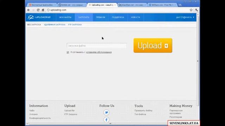Open the НОВОСТИ menu item
The height and width of the screenshot is (126, 225).
pos(135,17)
